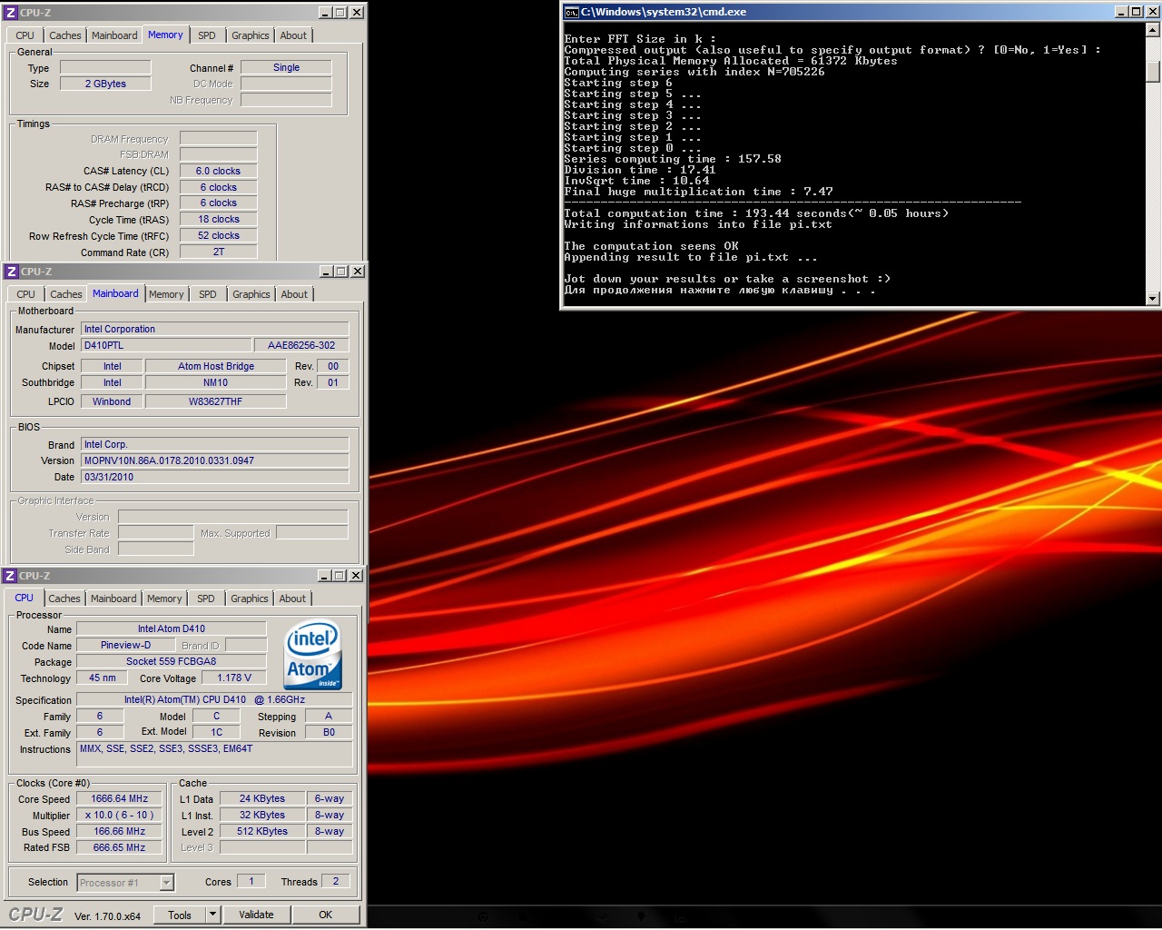1162x930 pixels.
Task: Select the Mainboard tab in the Memory window
Action: 114,35
